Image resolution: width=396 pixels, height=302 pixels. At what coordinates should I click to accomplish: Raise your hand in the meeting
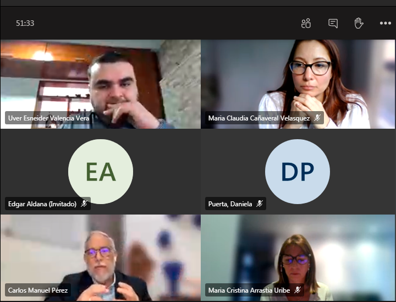pyautogui.click(x=359, y=23)
